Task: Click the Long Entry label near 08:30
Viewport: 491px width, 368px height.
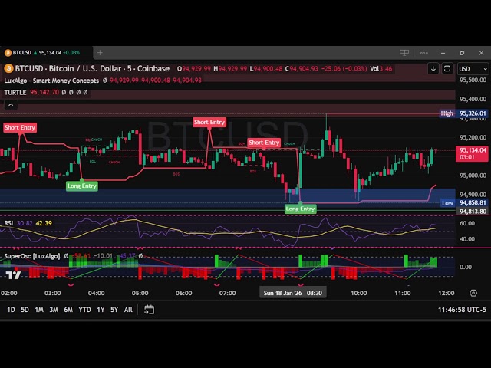Action: pos(300,209)
